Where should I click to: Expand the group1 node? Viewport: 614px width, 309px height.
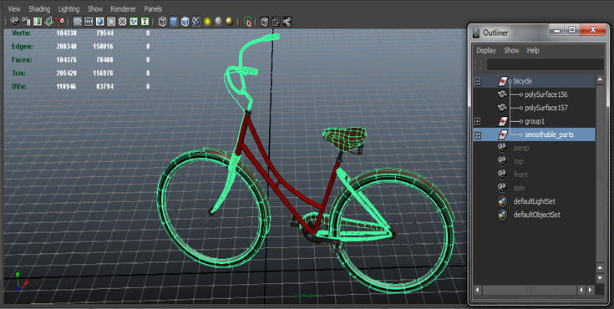(477, 121)
